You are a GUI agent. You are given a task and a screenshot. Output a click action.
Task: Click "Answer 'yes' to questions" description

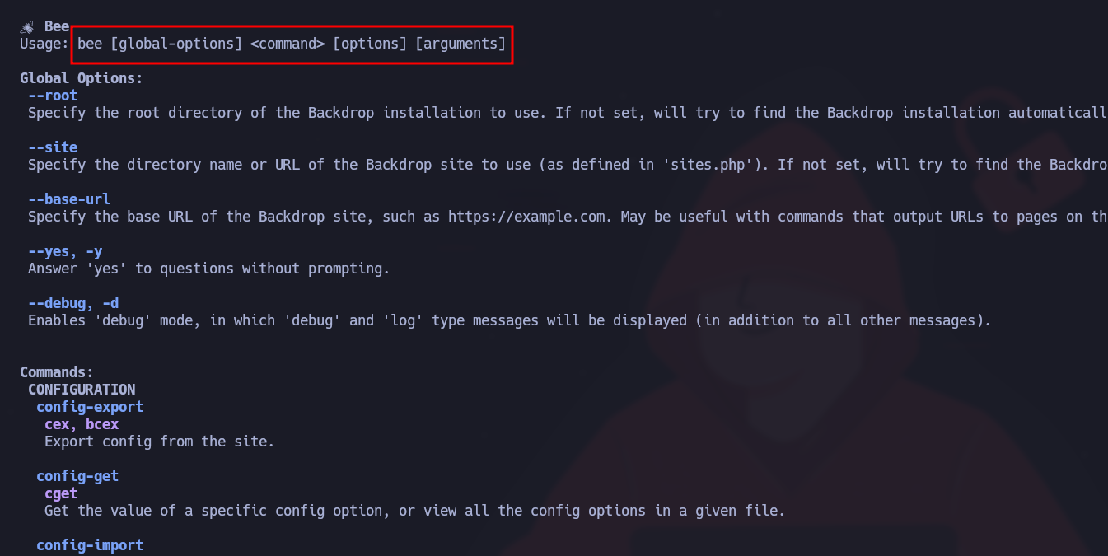point(208,269)
